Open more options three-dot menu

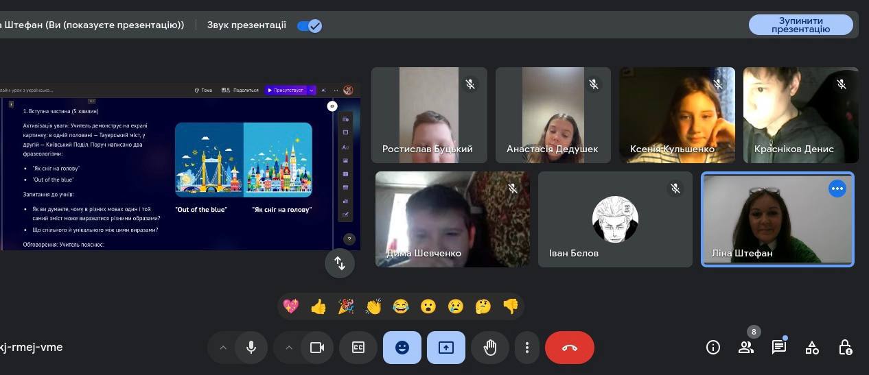(526, 348)
